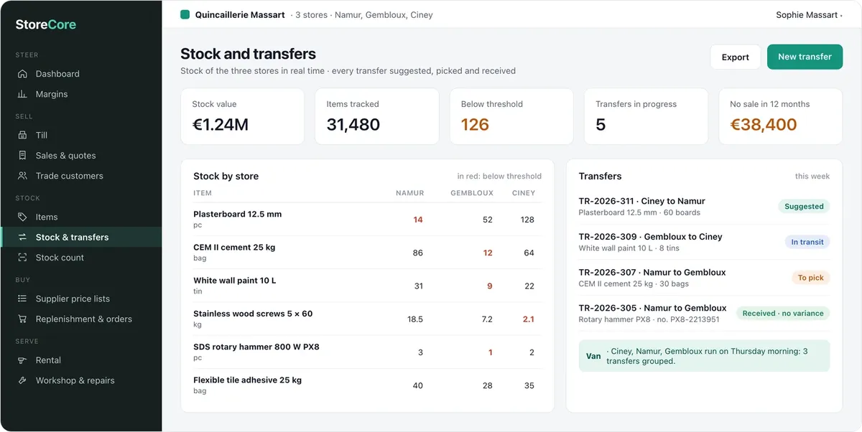Open the Below threshold card
The width and height of the screenshot is (862, 432).
click(x=511, y=116)
